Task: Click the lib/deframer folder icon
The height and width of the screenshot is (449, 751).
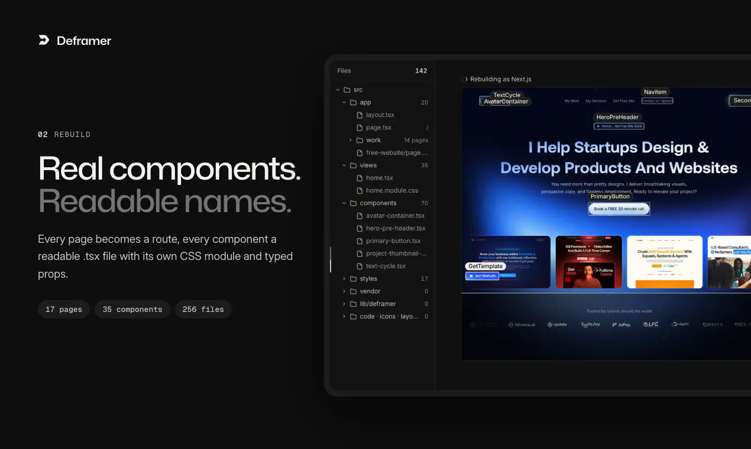Action: (353, 304)
